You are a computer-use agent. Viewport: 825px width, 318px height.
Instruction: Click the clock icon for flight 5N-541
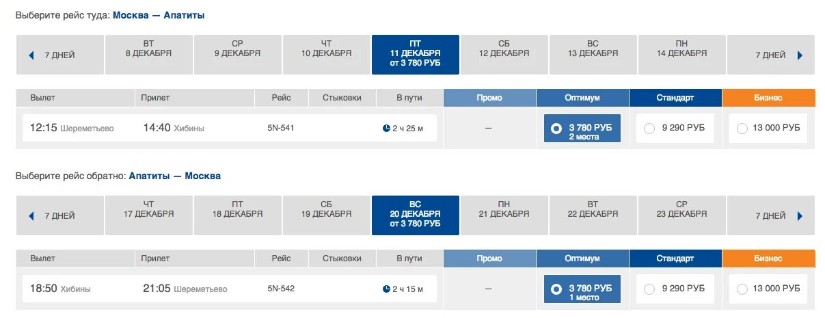(x=386, y=128)
